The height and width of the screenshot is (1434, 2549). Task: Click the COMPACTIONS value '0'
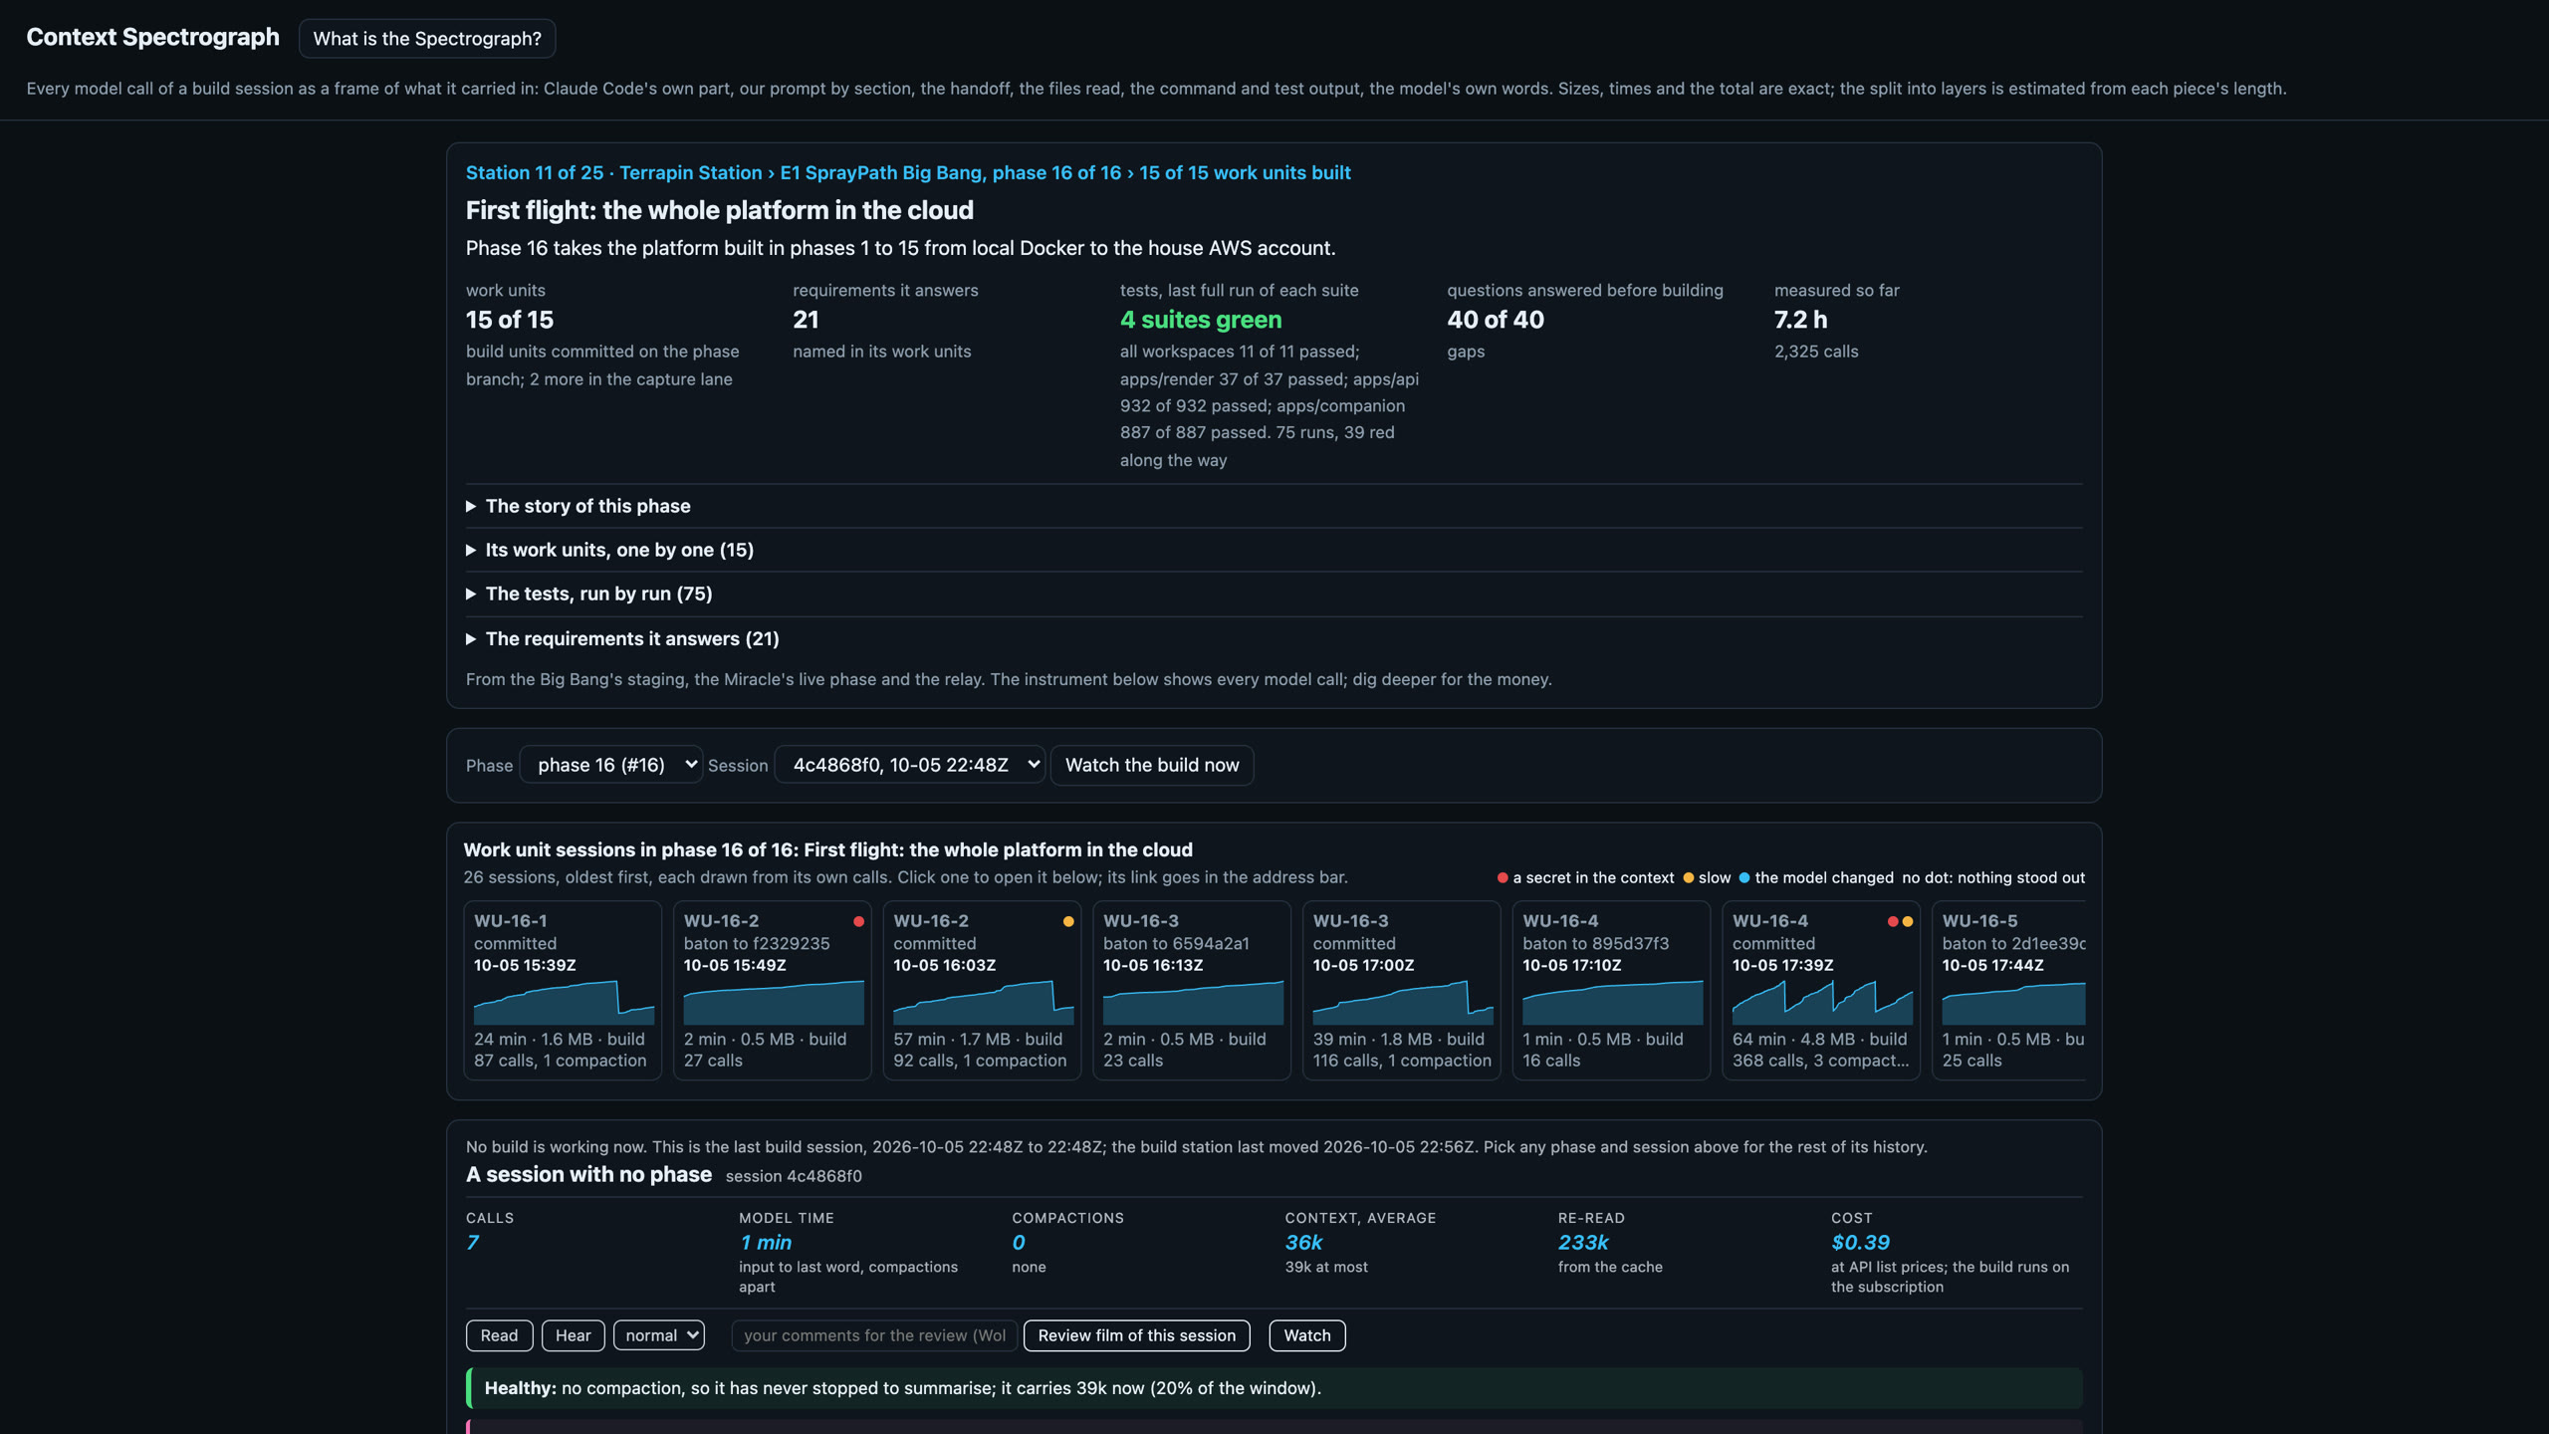click(1019, 1243)
